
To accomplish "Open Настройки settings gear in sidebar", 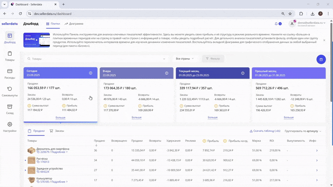I will tap(10, 126).
